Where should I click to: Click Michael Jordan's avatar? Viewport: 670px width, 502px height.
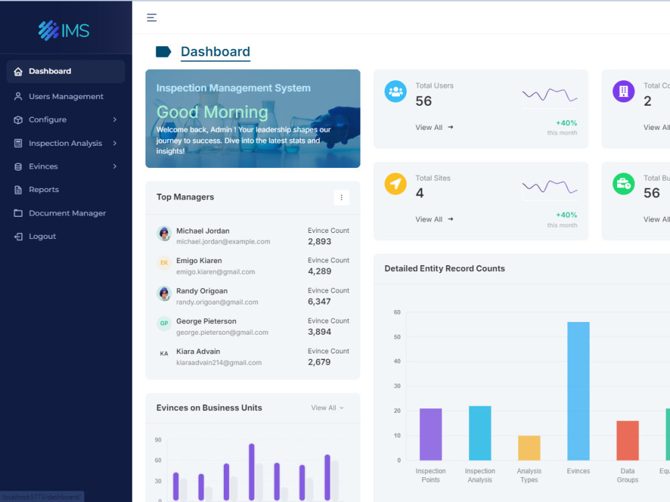click(x=164, y=234)
